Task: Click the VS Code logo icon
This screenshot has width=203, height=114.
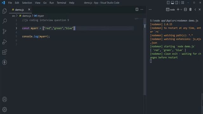Action: 3,3
